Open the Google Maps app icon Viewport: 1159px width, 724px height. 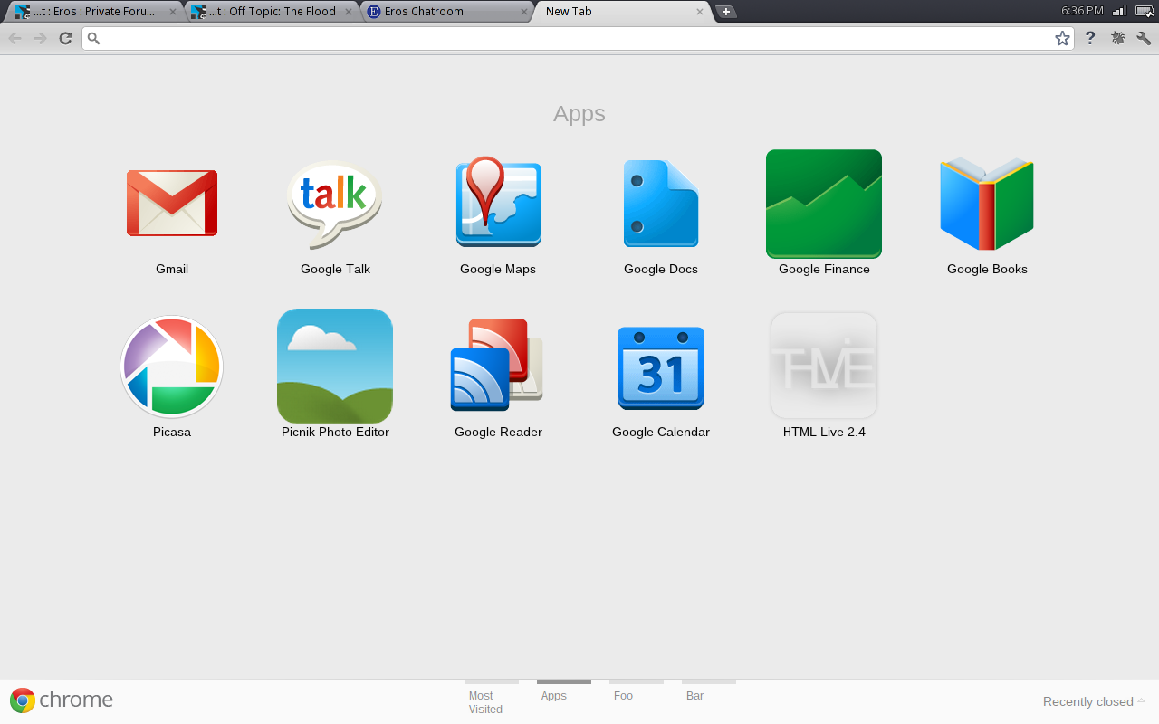[x=498, y=202]
